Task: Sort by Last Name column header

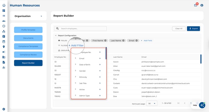Action: pyautogui.click(x=118, y=57)
